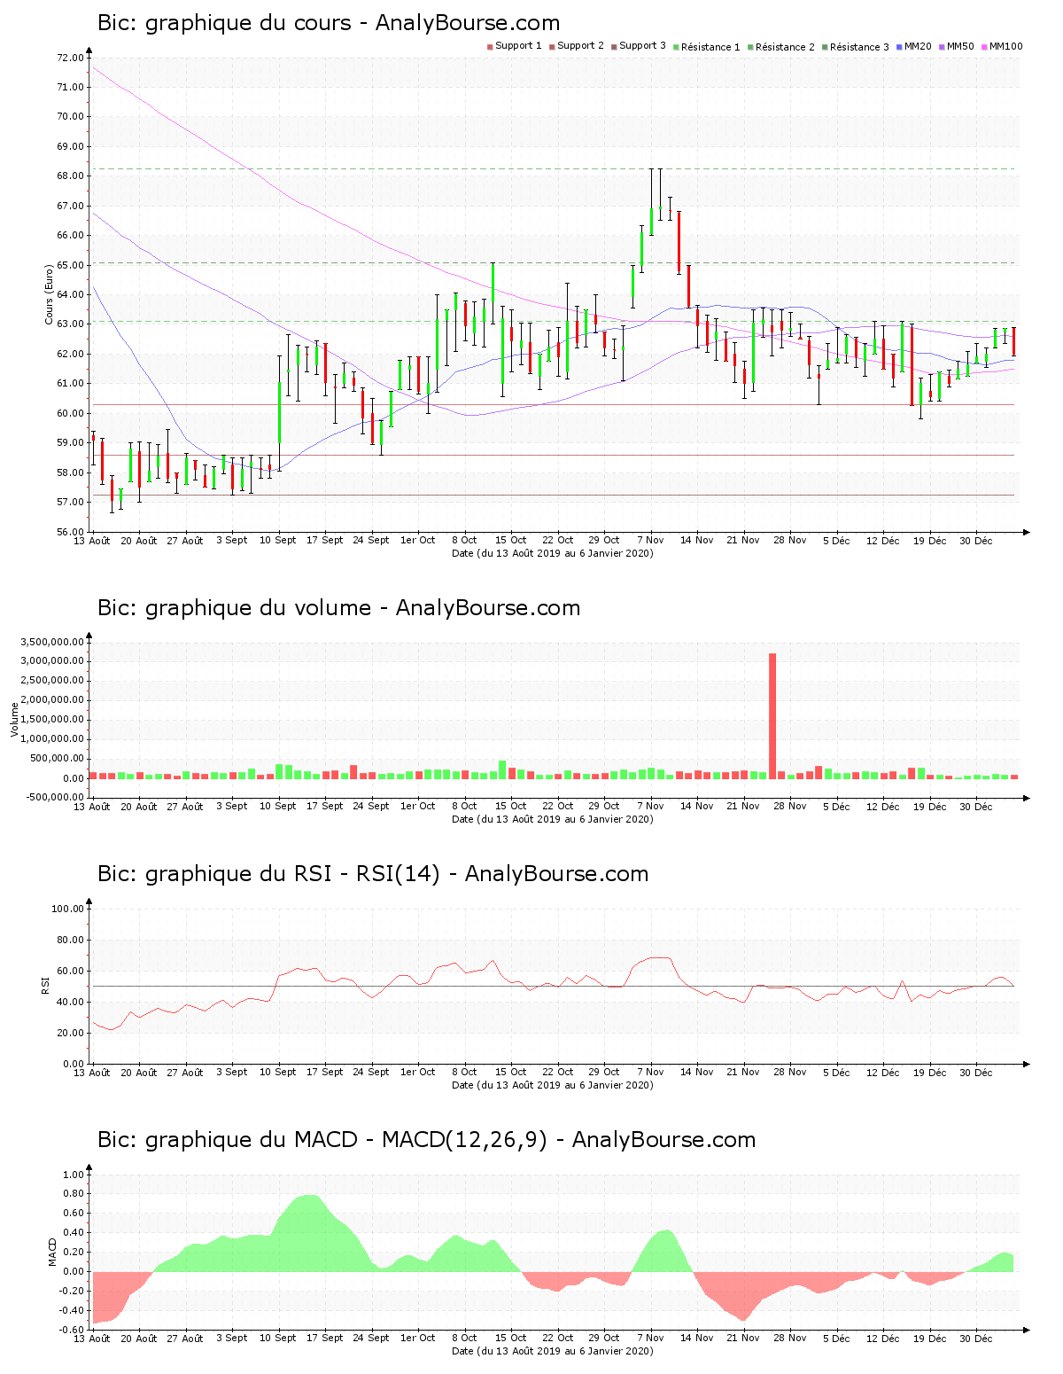The image size is (1063, 1374).
Task: Click the '17 Sept' date on MACD chart
Action: point(324,1338)
